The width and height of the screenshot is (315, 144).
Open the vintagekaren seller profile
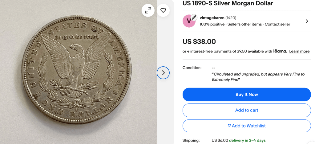[x=212, y=18]
